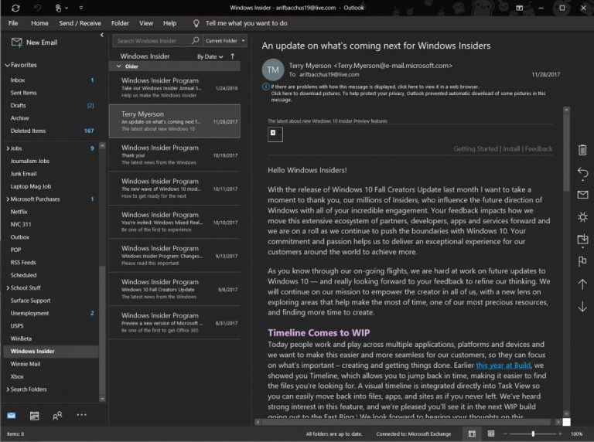Select the Deleted Items folder
The height and width of the screenshot is (442, 594).
coord(51,131)
